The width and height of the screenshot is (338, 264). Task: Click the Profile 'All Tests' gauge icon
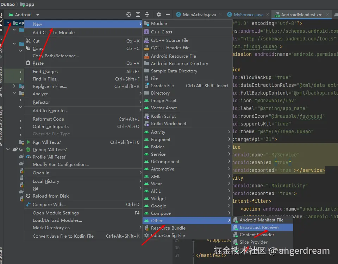(x=28, y=157)
